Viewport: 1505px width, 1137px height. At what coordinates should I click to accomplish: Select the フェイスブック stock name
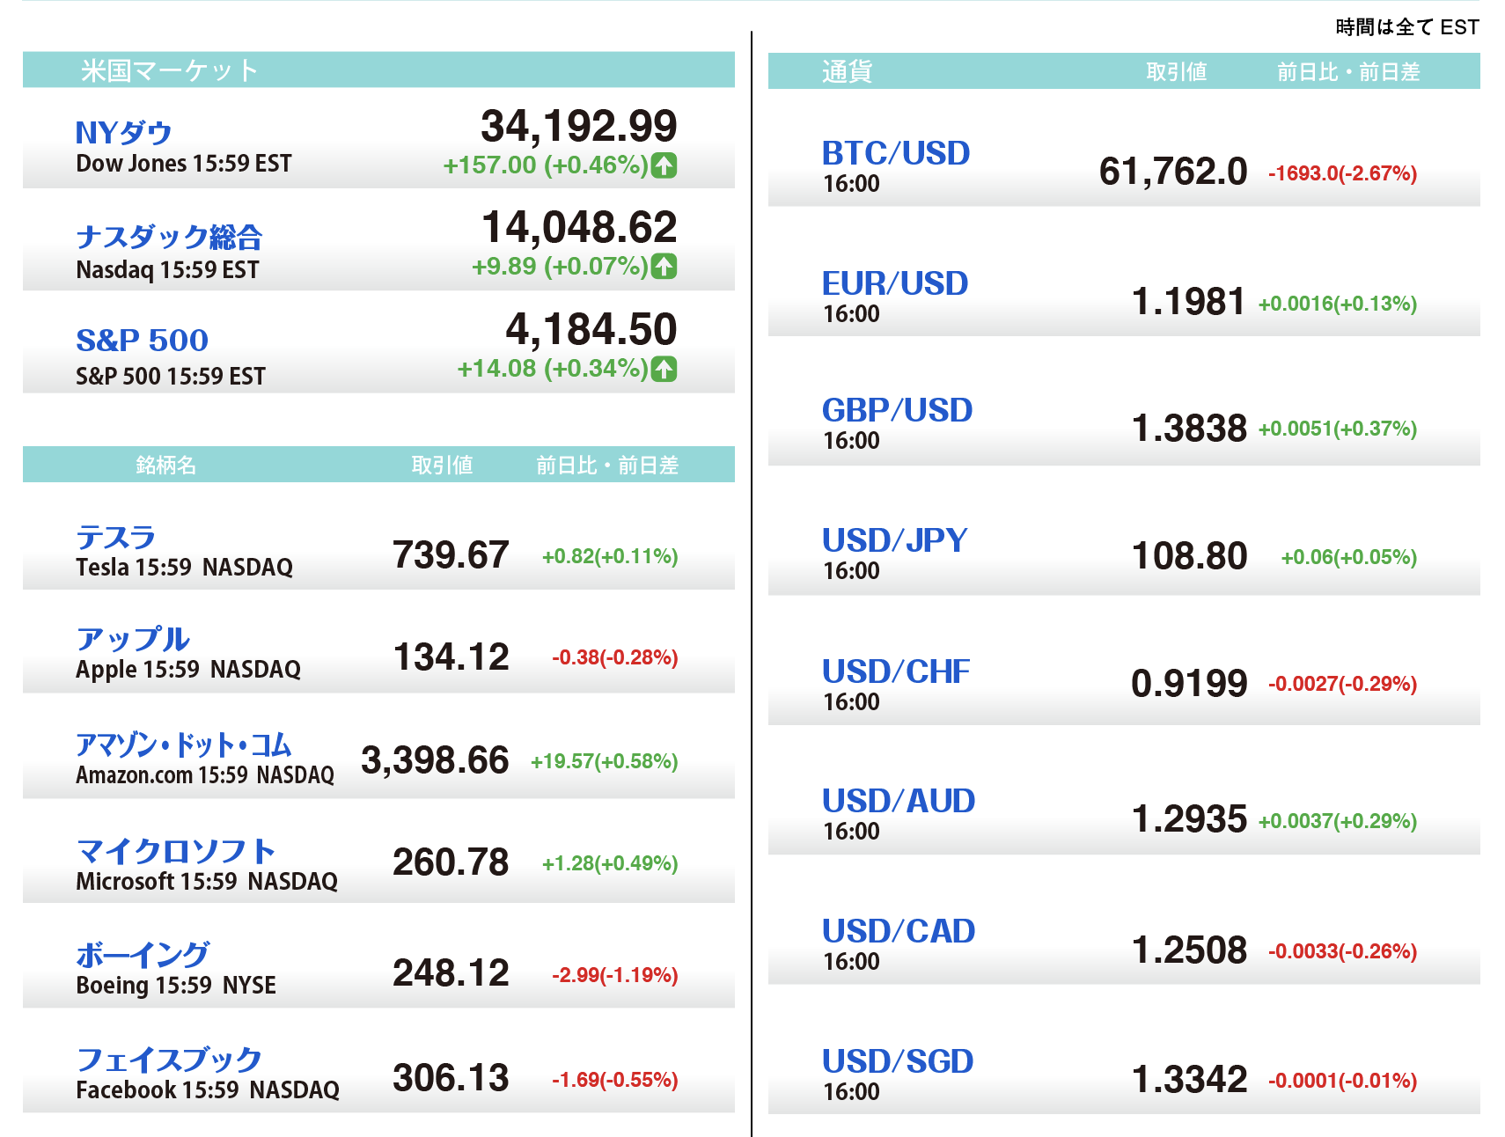click(x=169, y=1059)
